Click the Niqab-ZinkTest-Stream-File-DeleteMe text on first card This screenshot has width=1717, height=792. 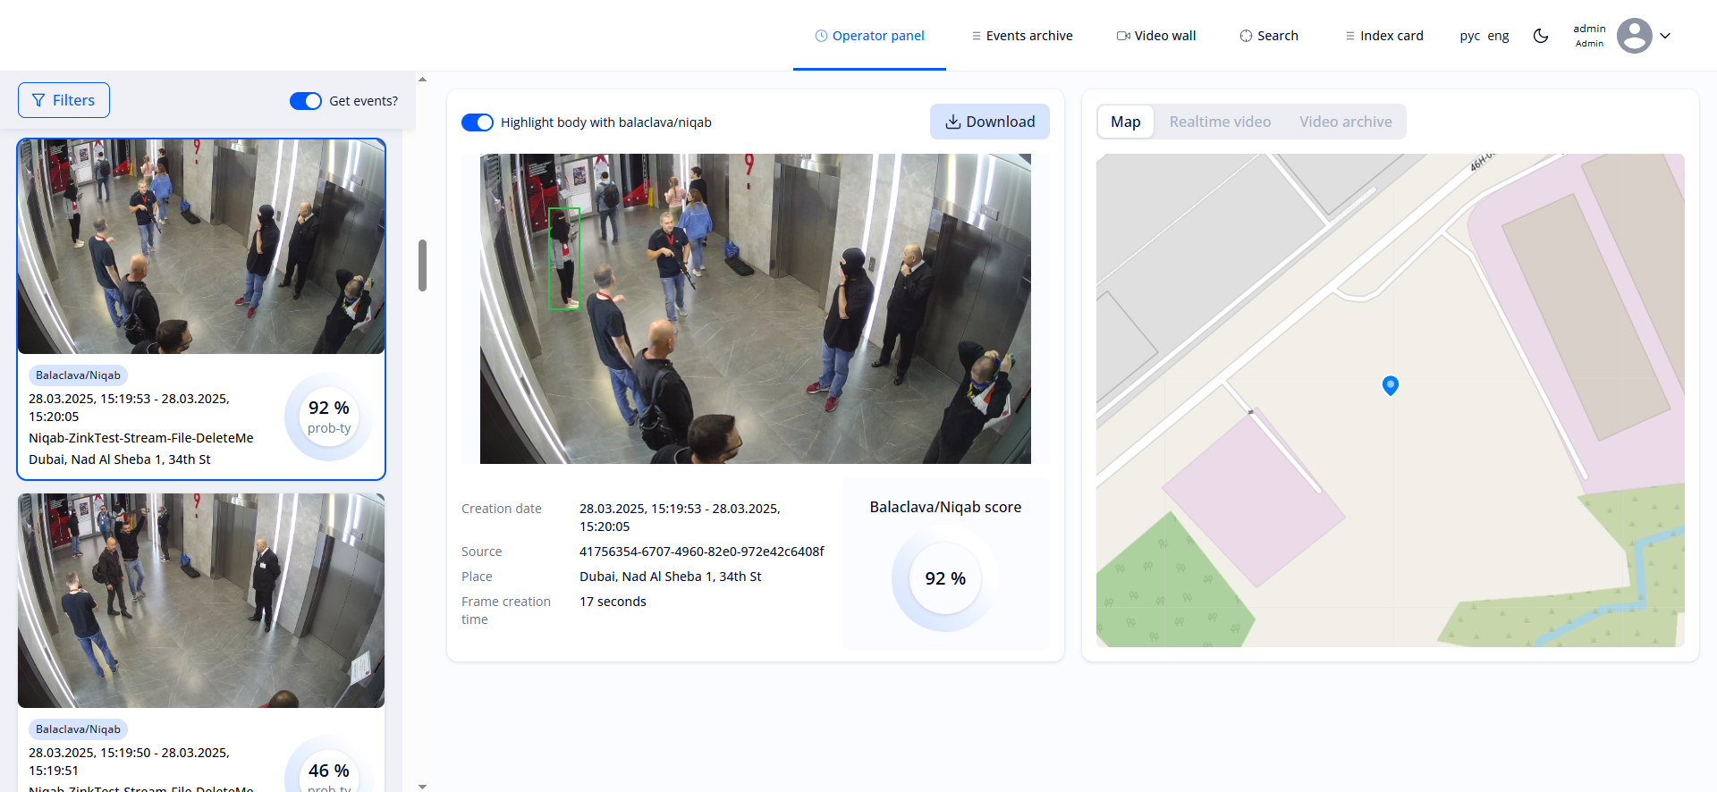pyautogui.click(x=141, y=438)
